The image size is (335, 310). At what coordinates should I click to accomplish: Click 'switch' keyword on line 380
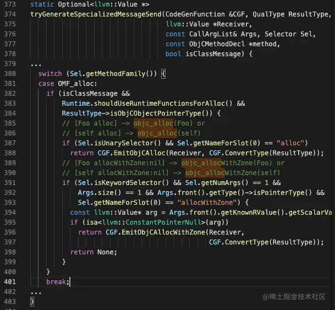click(x=50, y=74)
